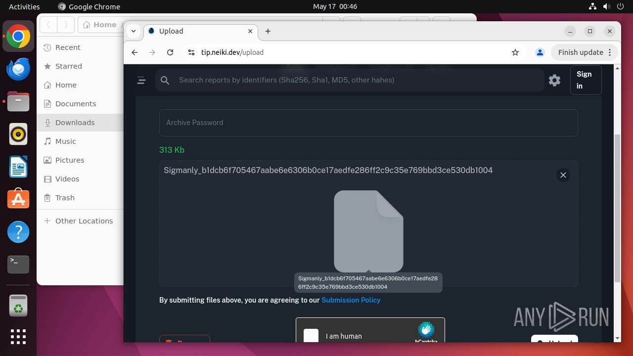Launch Google Chrome from dock

(18, 37)
